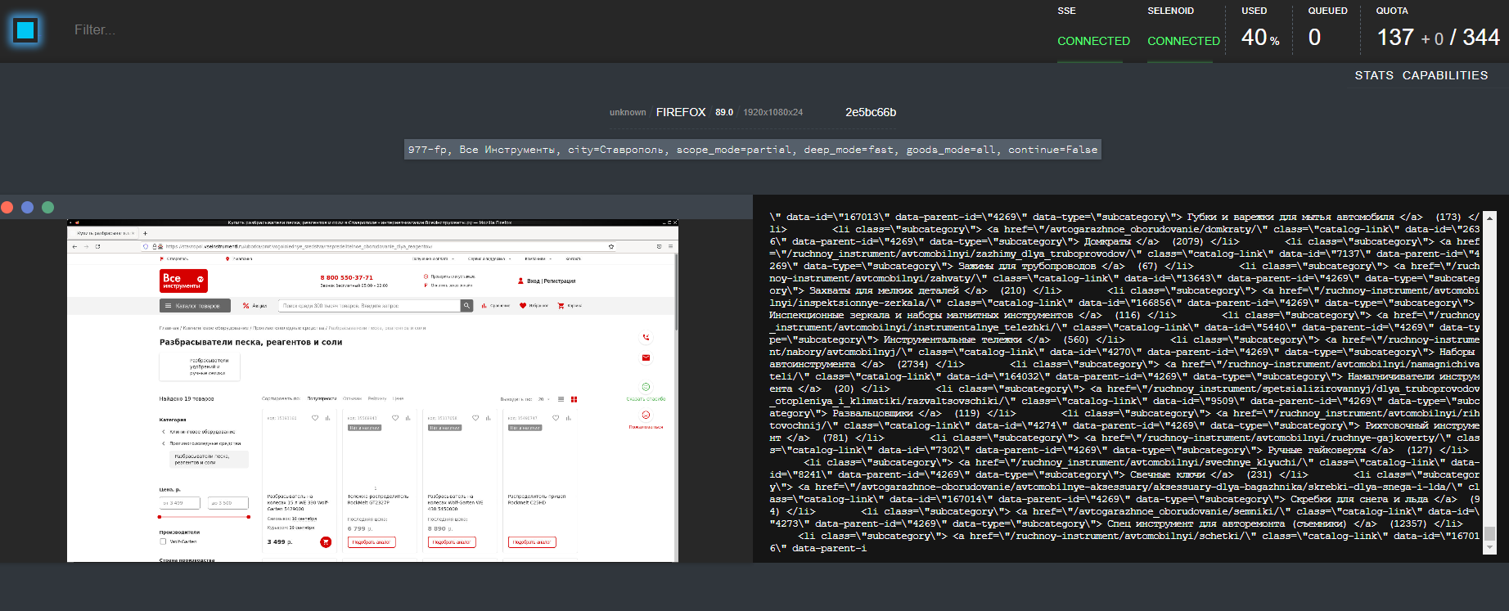Focus the product search field
The width and height of the screenshot is (1509, 611).
370,305
